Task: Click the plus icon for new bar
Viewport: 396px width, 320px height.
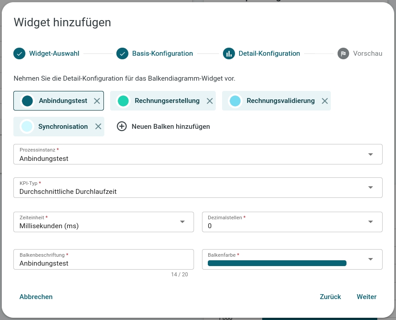Action: [122, 126]
